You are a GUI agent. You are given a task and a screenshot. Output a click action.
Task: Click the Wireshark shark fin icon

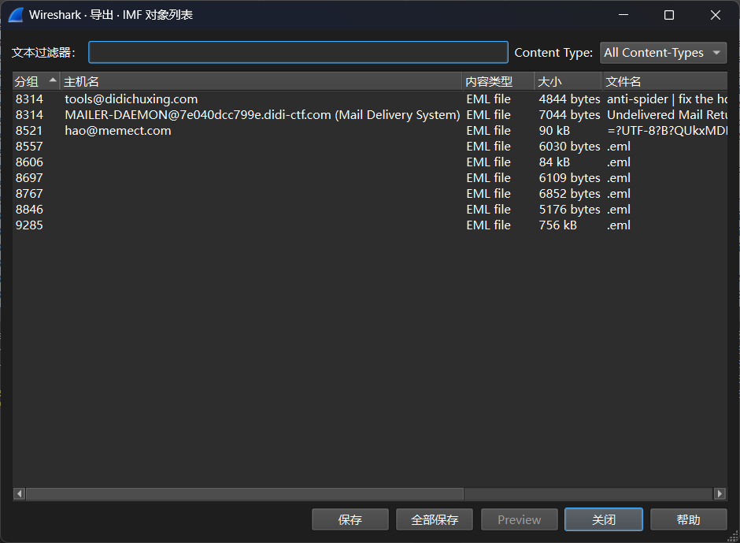point(16,15)
